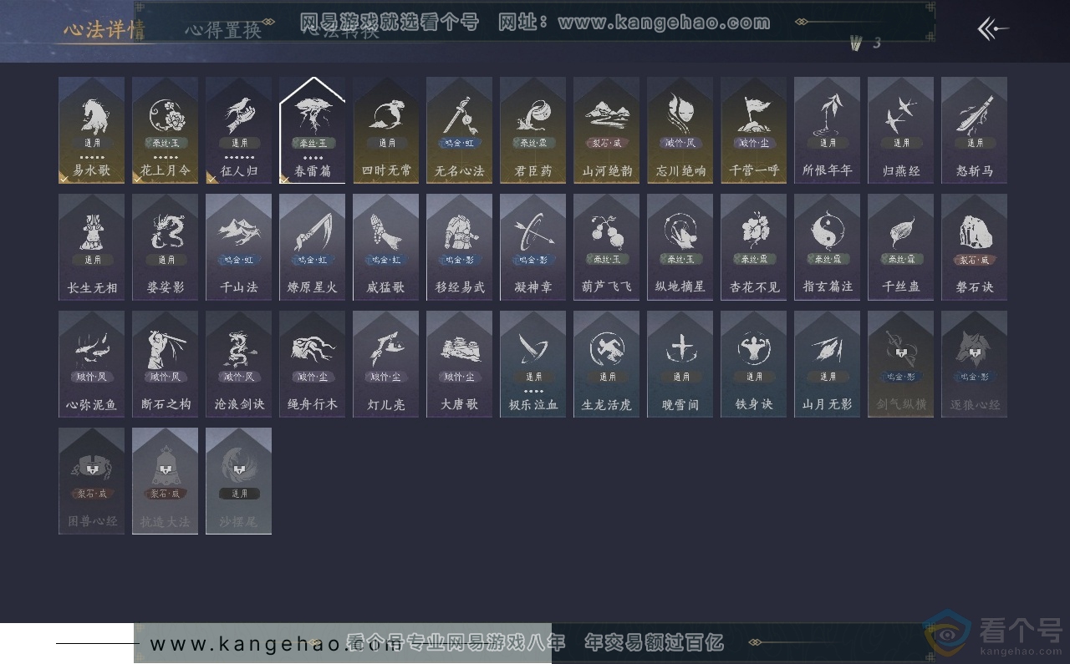The image size is (1070, 664).
Task: Open the 磐石诀 rock card
Action: pos(975,247)
